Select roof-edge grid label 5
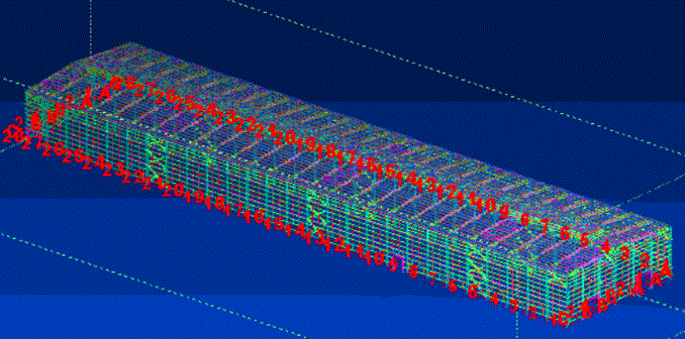This screenshot has height=339, width=685. click(x=585, y=240)
